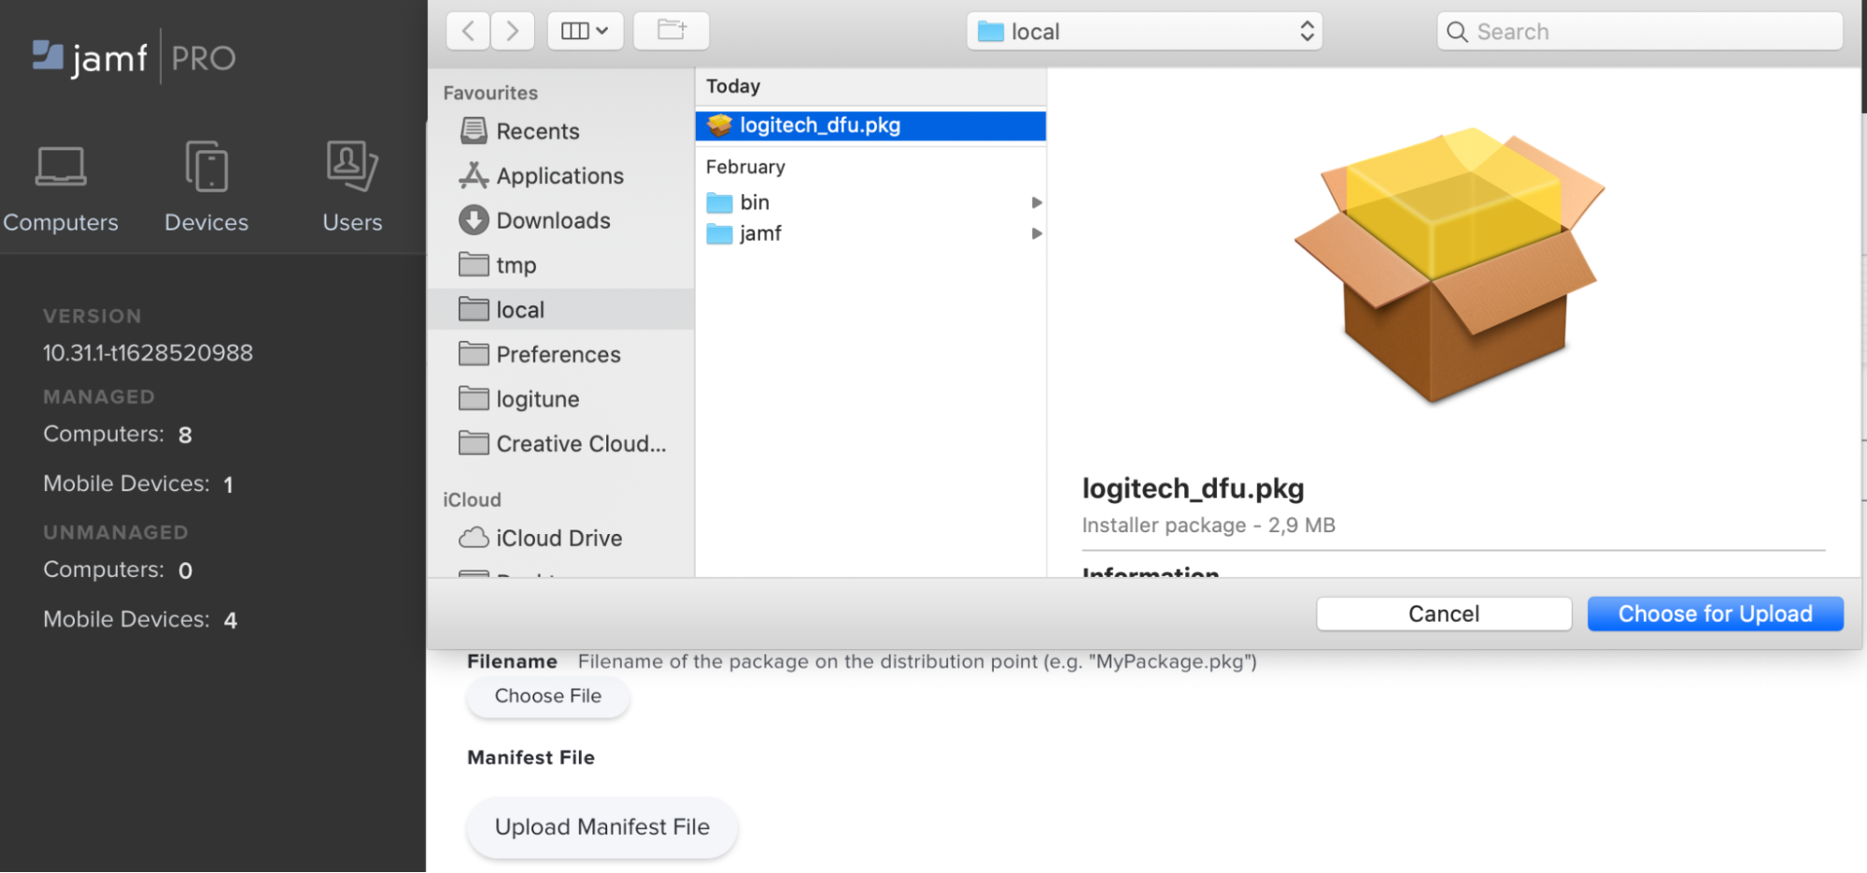Click the folder icon next to bin
This screenshot has width=1867, height=873.
(719, 203)
